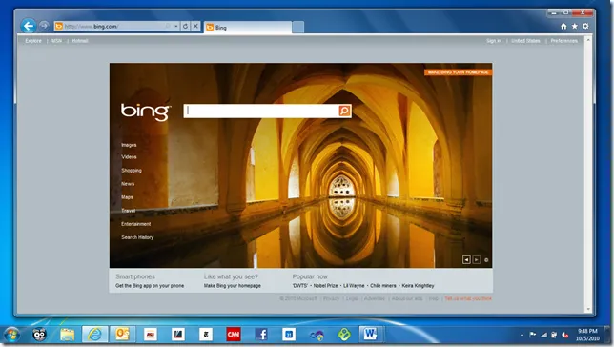The image size is (614, 347).
Task: Open the Lil Wayne popular search
Action: [354, 286]
